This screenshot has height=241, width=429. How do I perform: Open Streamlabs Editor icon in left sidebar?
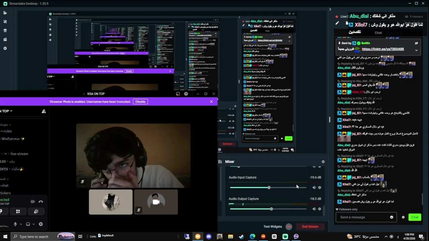(5, 13)
